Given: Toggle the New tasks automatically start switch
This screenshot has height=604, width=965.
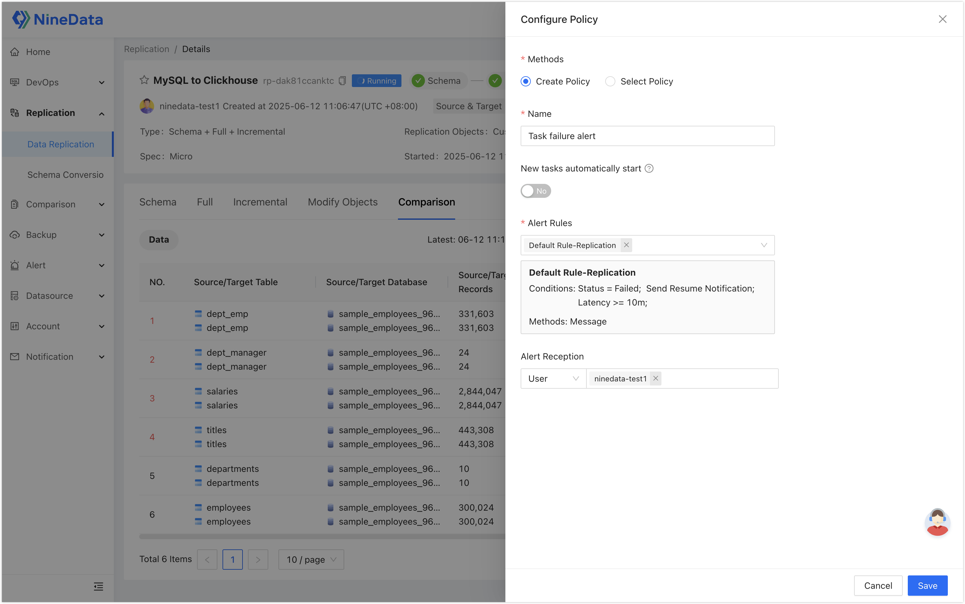Looking at the screenshot, I should (536, 191).
